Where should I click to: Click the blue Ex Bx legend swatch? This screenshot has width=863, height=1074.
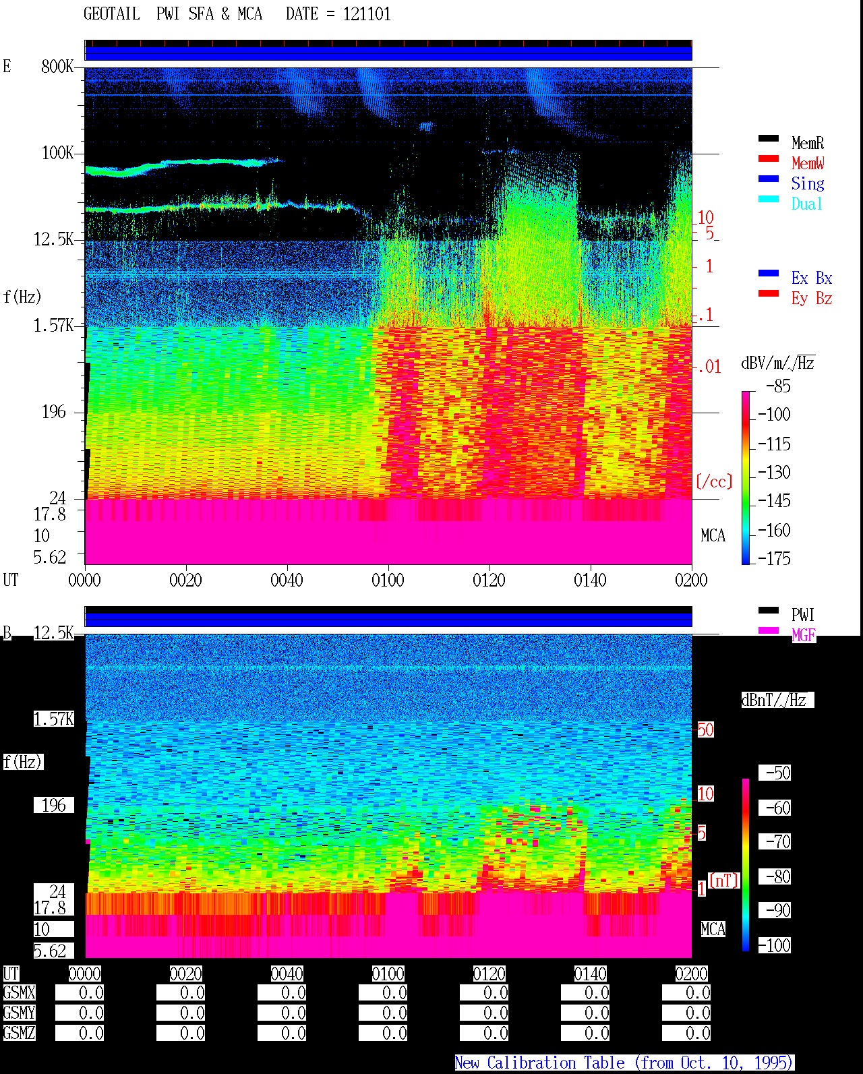pos(769,274)
